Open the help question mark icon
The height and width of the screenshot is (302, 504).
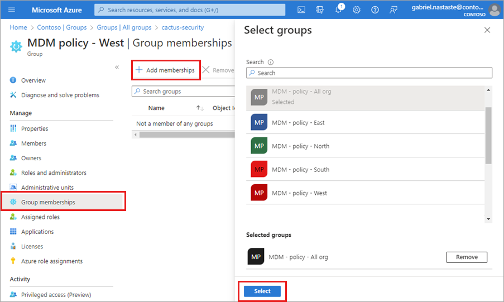[x=375, y=10]
